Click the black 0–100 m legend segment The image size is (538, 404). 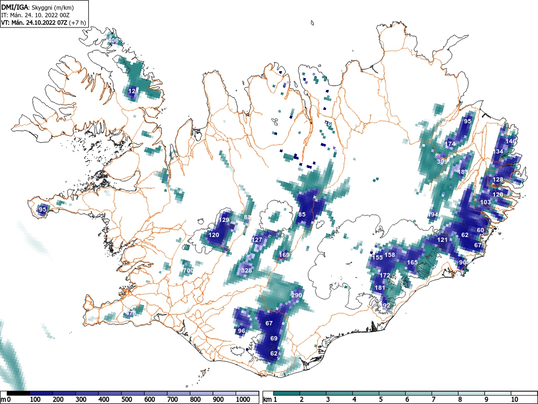(18, 393)
